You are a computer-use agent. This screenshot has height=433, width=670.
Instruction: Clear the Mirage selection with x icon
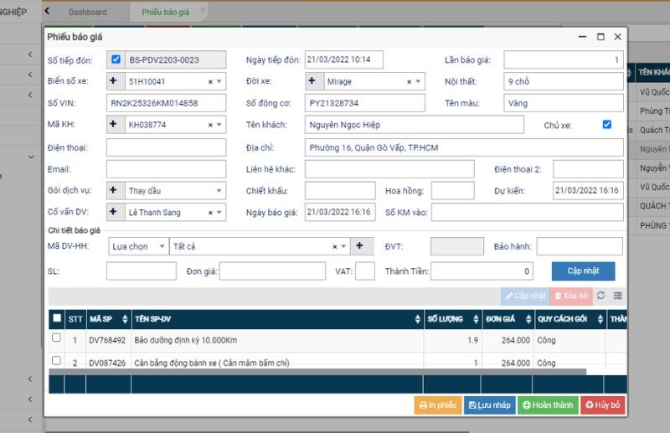tap(410, 82)
